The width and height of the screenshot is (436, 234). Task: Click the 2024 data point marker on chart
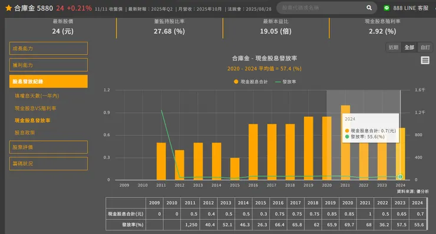click(x=400, y=177)
